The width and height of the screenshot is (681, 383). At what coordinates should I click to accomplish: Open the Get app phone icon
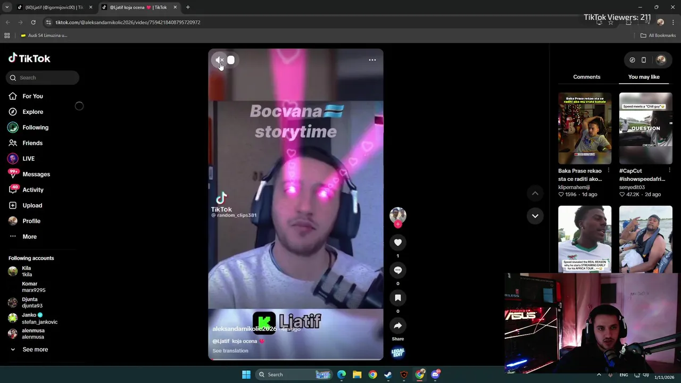point(644,60)
